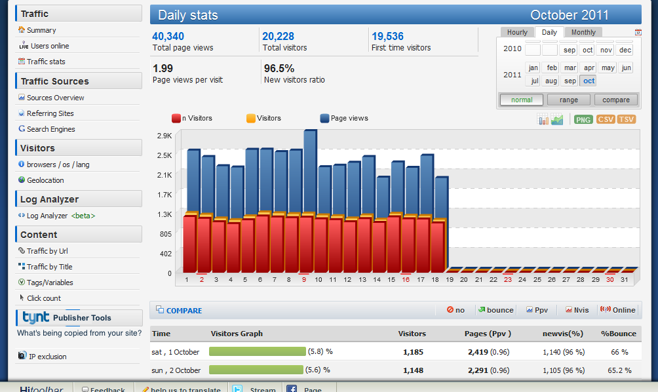This screenshot has height=392, width=658.
Task: Select sep 2010 in month picker
Action: pyautogui.click(x=570, y=50)
